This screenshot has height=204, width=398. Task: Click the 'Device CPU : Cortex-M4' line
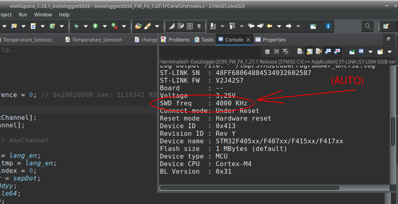click(206, 164)
